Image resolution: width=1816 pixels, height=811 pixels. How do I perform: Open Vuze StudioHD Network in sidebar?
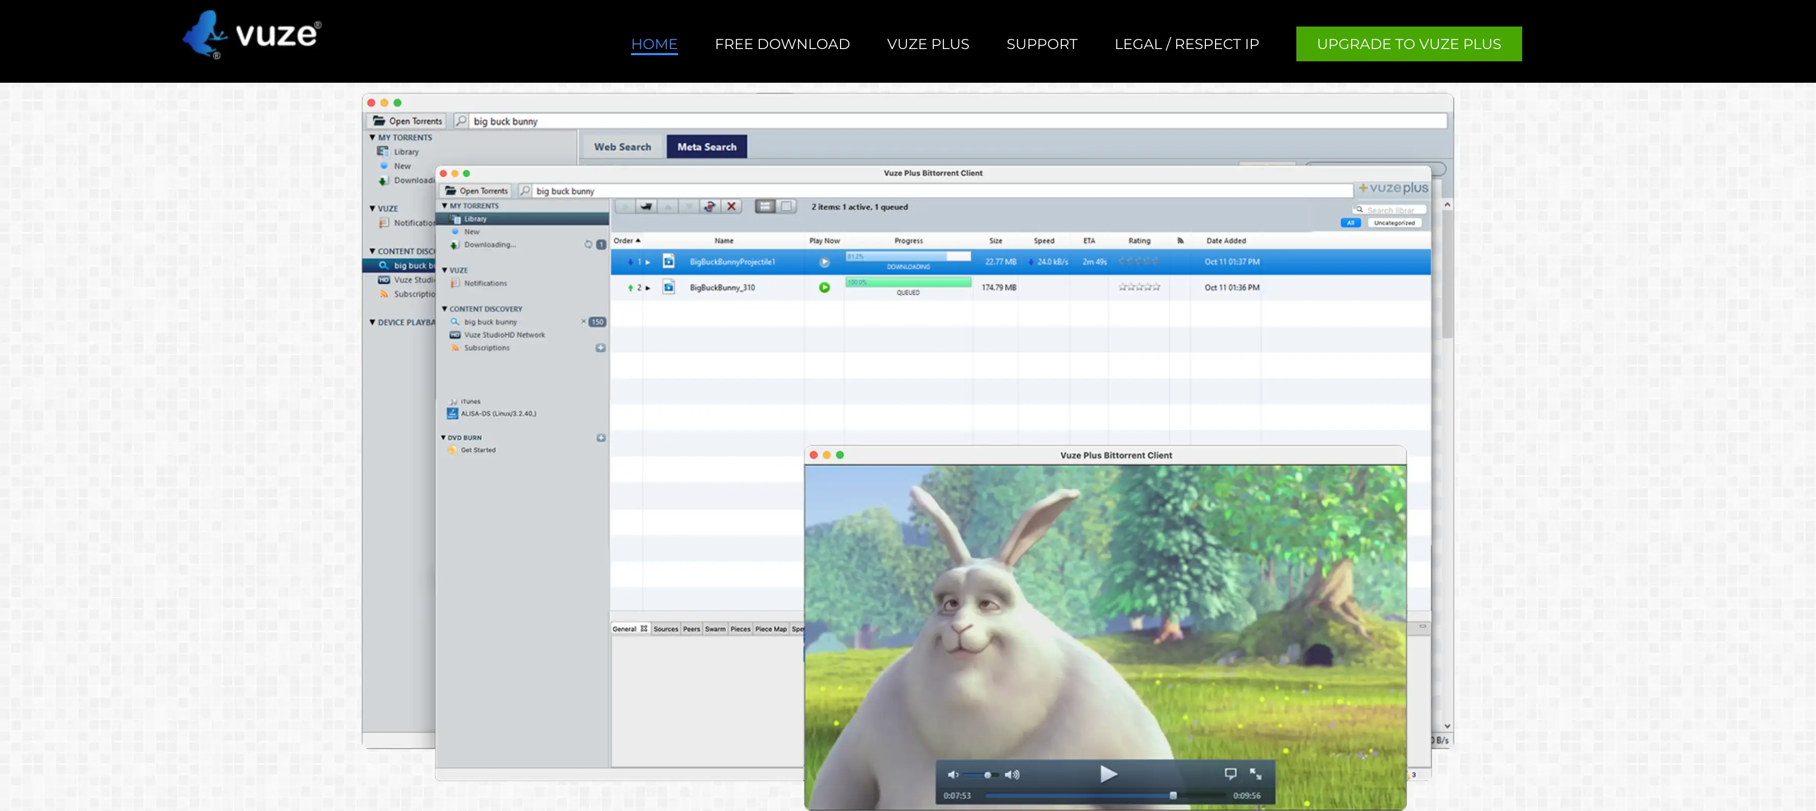click(x=504, y=335)
